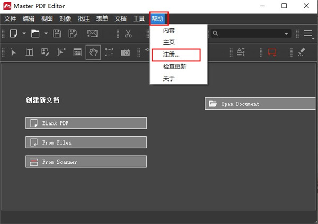Screen dimensions: 318x224
Task: Choose 注册... in the Help dropdown
Action: (179, 55)
